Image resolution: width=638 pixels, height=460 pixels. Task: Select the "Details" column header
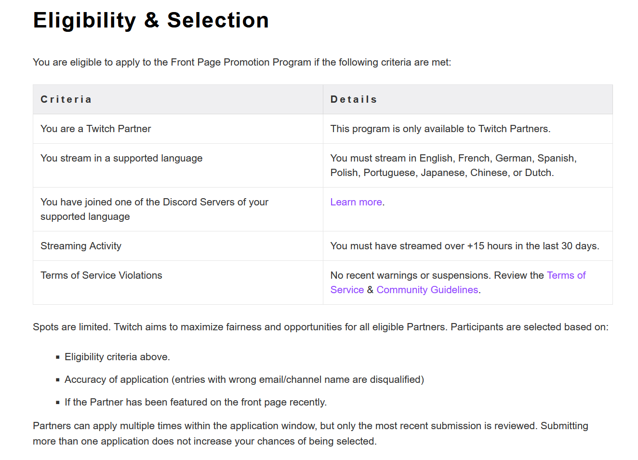click(x=354, y=99)
